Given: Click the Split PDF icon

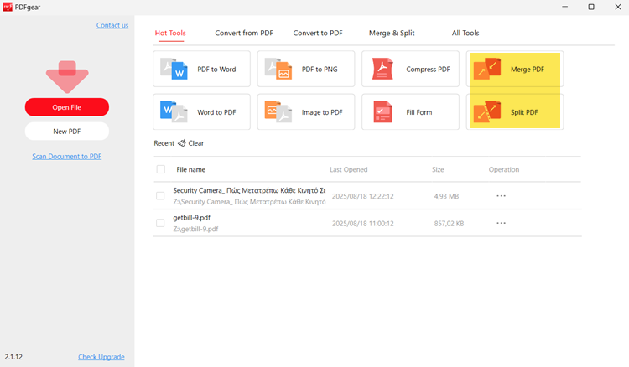Looking at the screenshot, I should click(x=487, y=111).
